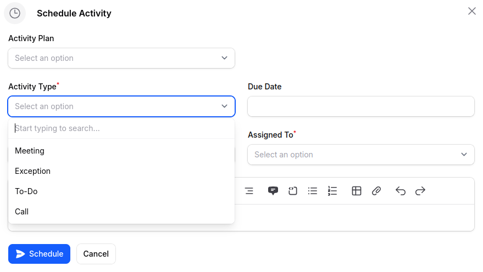Redo the last edit
The height and width of the screenshot is (272, 483).
click(420, 191)
